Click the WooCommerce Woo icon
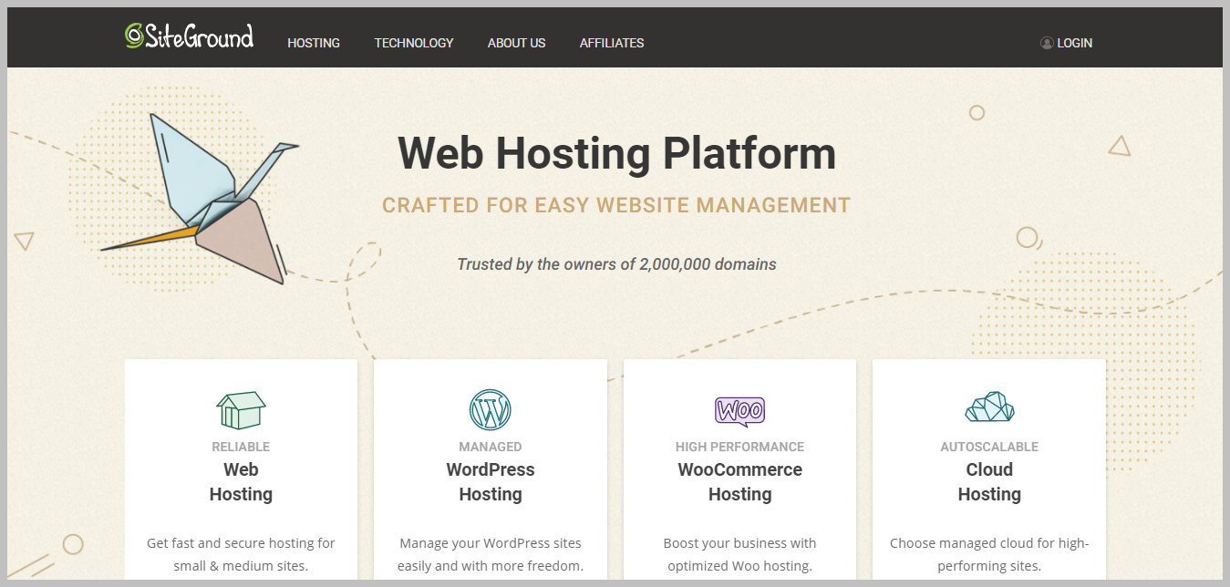This screenshot has height=587, width=1230. click(739, 412)
